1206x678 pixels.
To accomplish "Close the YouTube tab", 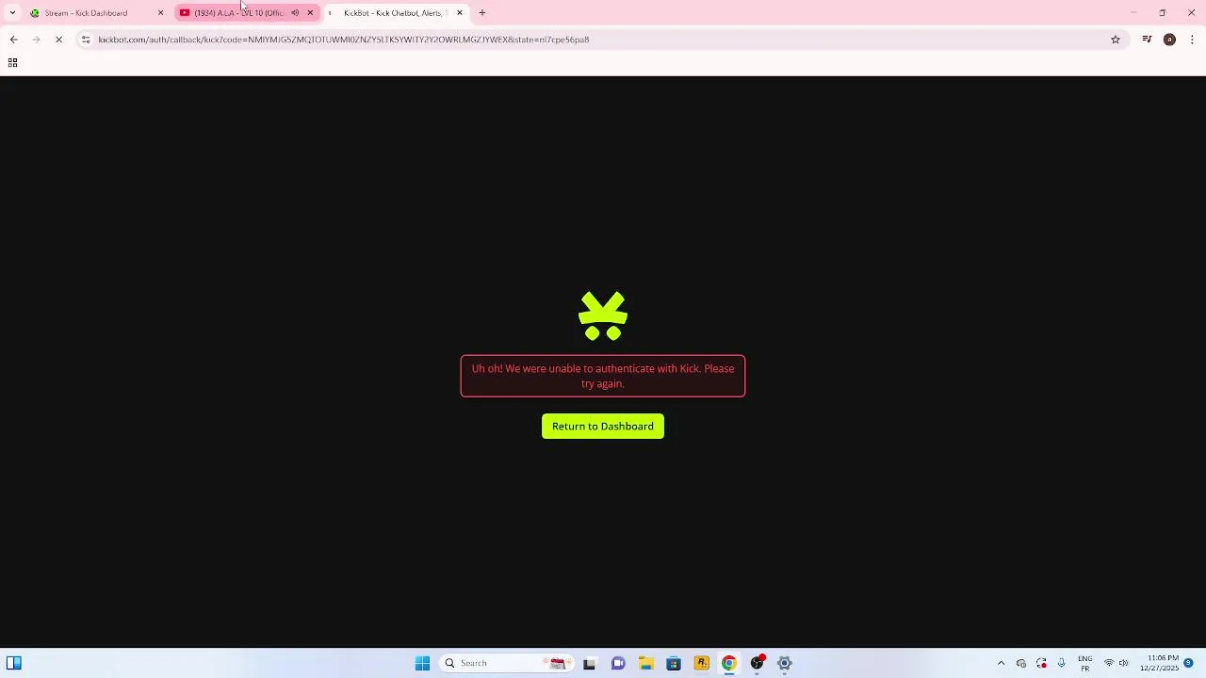I will coord(310,13).
